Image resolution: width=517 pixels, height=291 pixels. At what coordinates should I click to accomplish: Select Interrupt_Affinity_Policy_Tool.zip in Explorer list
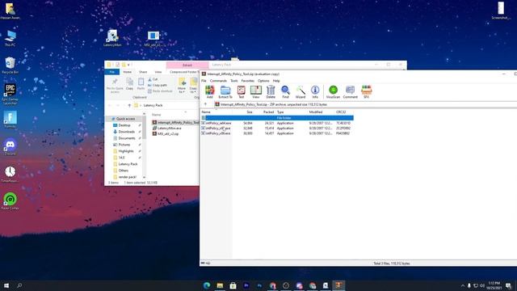[176, 122]
